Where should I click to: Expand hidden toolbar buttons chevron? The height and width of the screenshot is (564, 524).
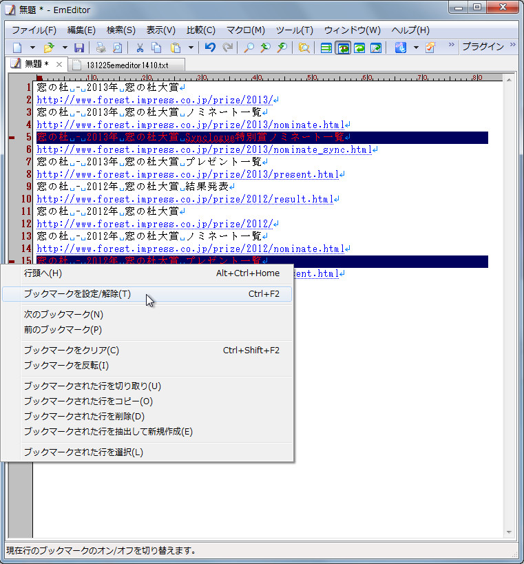[x=451, y=45]
